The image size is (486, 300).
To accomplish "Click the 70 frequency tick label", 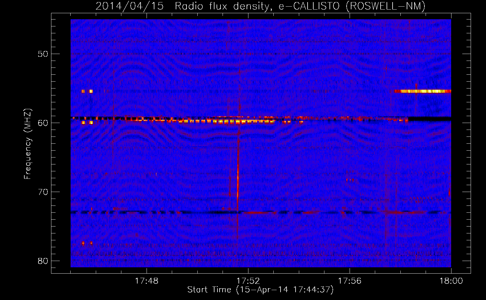I will click(43, 192).
